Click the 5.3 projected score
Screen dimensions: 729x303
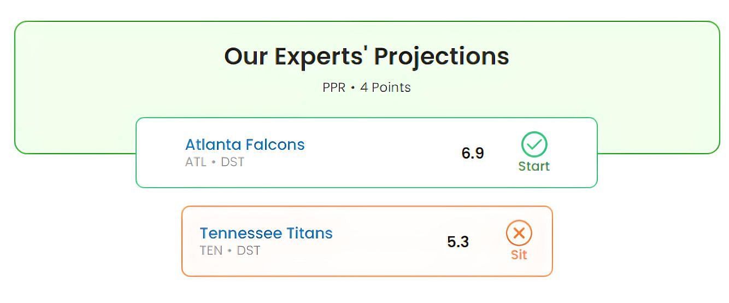[x=458, y=242]
